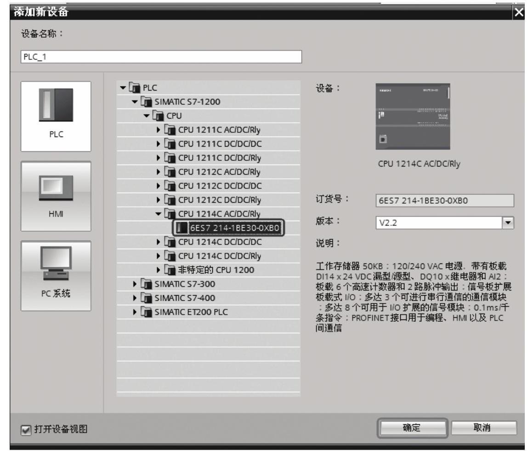Click the SIMATIC ET200 PLC folder icon

pyautogui.click(x=147, y=312)
